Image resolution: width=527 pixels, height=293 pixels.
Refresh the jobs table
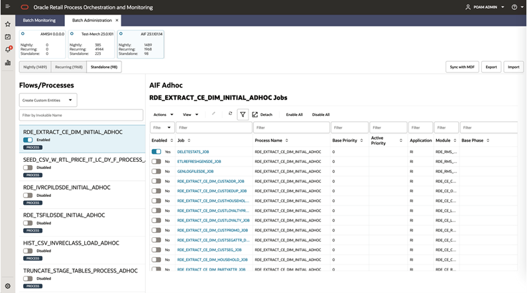(x=230, y=113)
